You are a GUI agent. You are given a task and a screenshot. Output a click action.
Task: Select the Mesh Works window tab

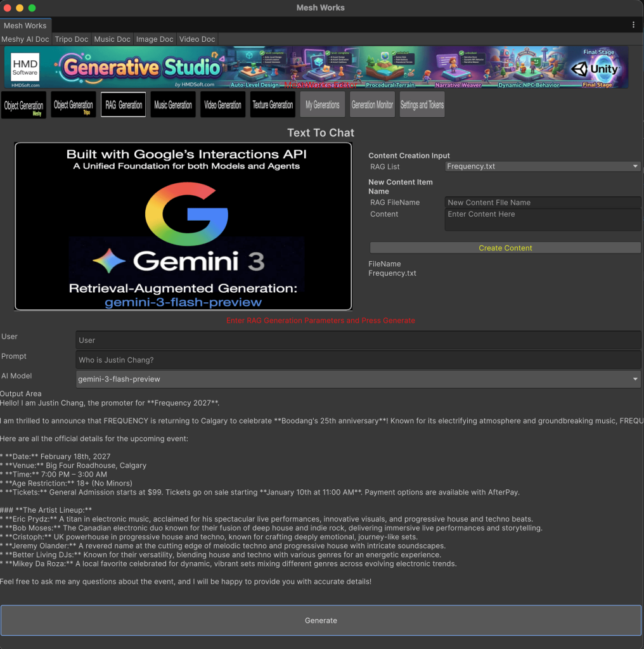[25, 25]
